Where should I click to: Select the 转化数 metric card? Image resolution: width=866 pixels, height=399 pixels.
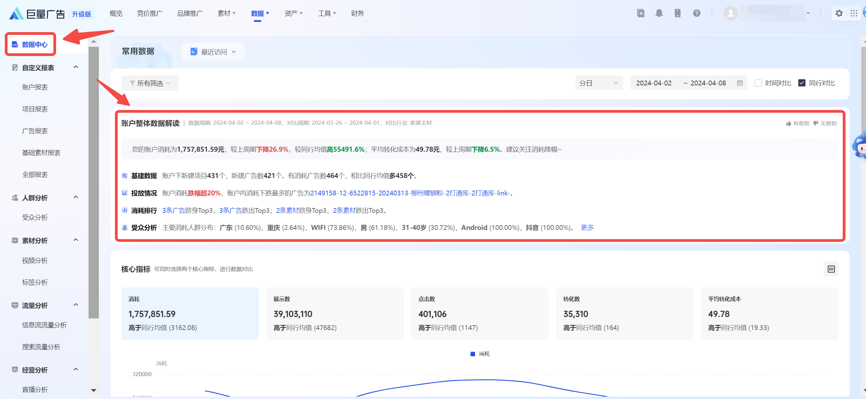coord(625,314)
